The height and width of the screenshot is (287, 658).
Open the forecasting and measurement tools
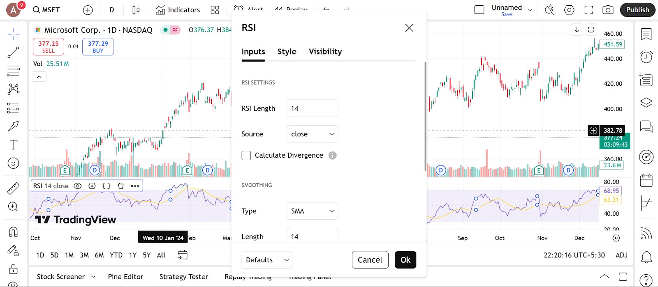coord(13,108)
